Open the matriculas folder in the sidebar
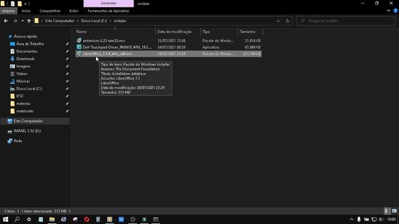The height and width of the screenshot is (224, 399). click(25, 111)
